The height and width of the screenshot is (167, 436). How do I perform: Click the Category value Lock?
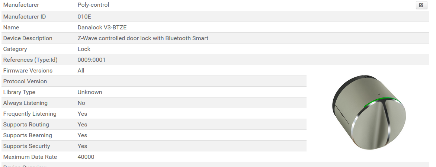tap(84, 49)
